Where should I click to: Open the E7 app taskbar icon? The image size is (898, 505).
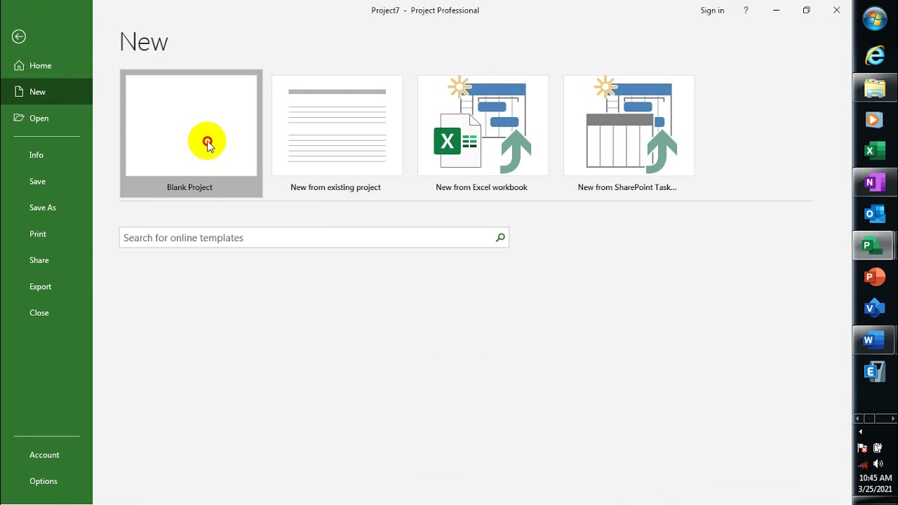(x=875, y=372)
